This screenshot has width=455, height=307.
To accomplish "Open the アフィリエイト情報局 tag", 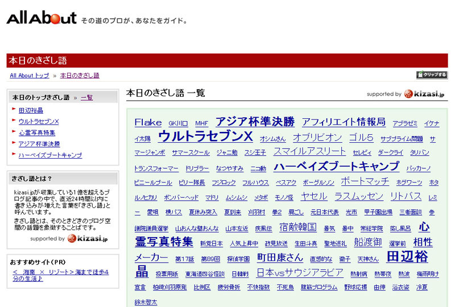I will (344, 122).
